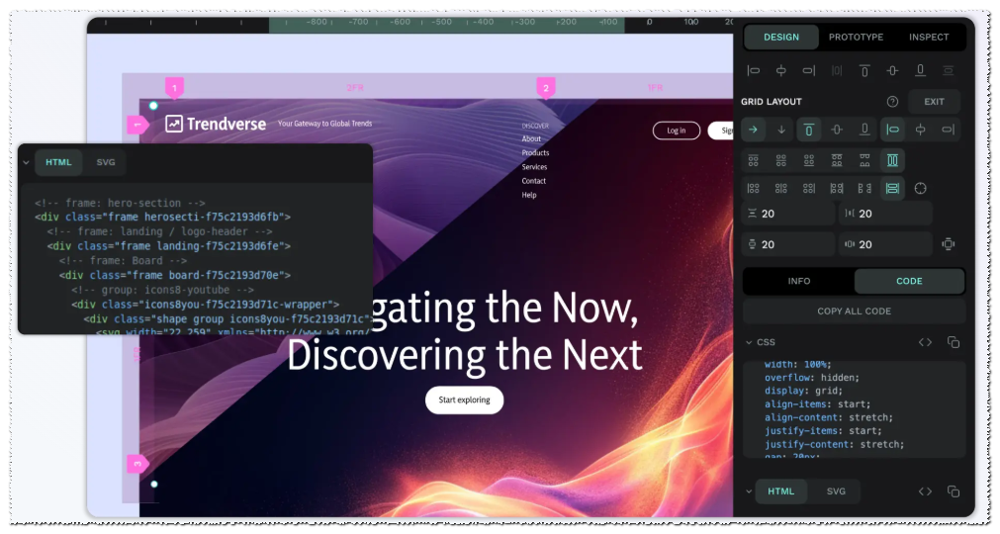Click the align bottom icon in top alignment row
The width and height of the screenshot is (1000, 534).
click(920, 71)
